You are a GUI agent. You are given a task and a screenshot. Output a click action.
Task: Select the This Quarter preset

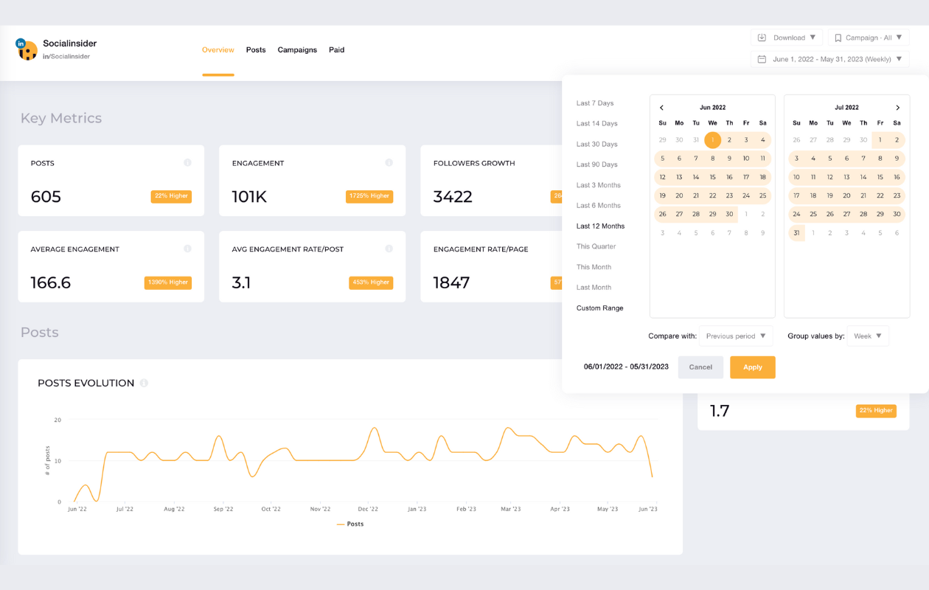pos(596,246)
